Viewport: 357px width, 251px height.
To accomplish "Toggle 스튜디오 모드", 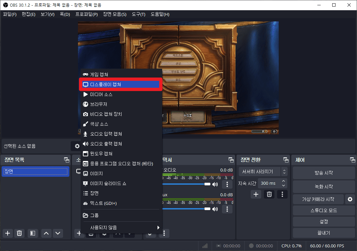I will tap(324, 210).
